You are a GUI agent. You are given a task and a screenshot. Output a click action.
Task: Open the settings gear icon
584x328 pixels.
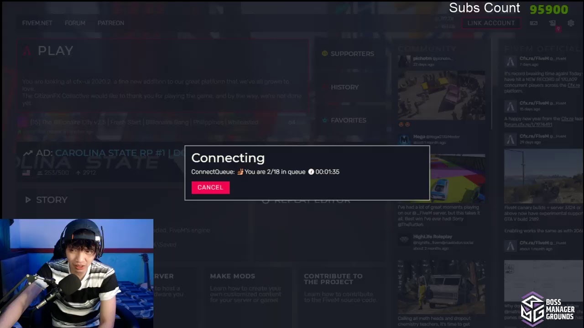[571, 23]
